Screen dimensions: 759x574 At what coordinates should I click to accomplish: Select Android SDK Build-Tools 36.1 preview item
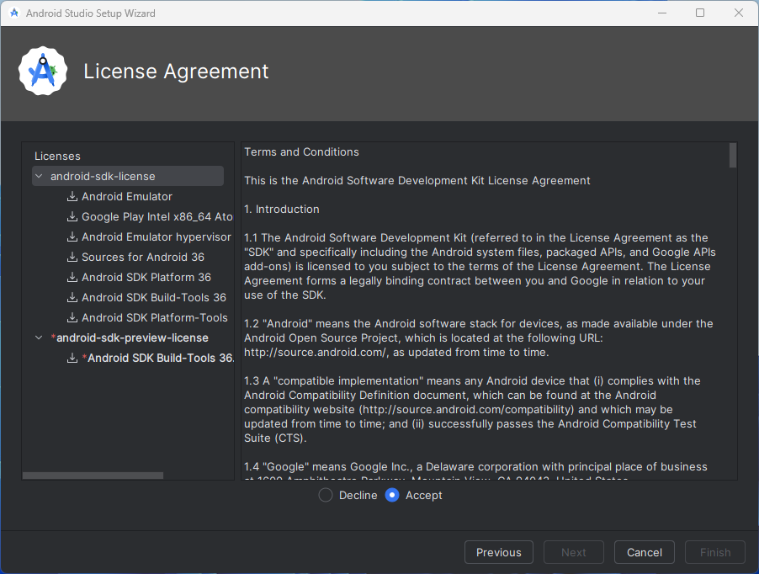[x=160, y=359]
